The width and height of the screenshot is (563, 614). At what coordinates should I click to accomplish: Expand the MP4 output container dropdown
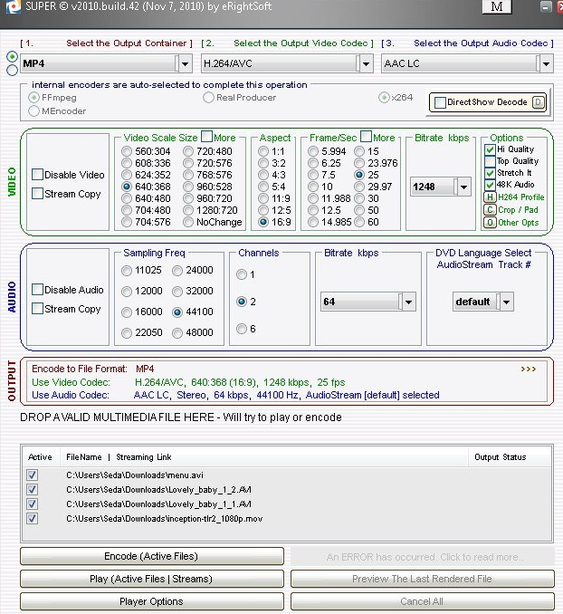(185, 63)
